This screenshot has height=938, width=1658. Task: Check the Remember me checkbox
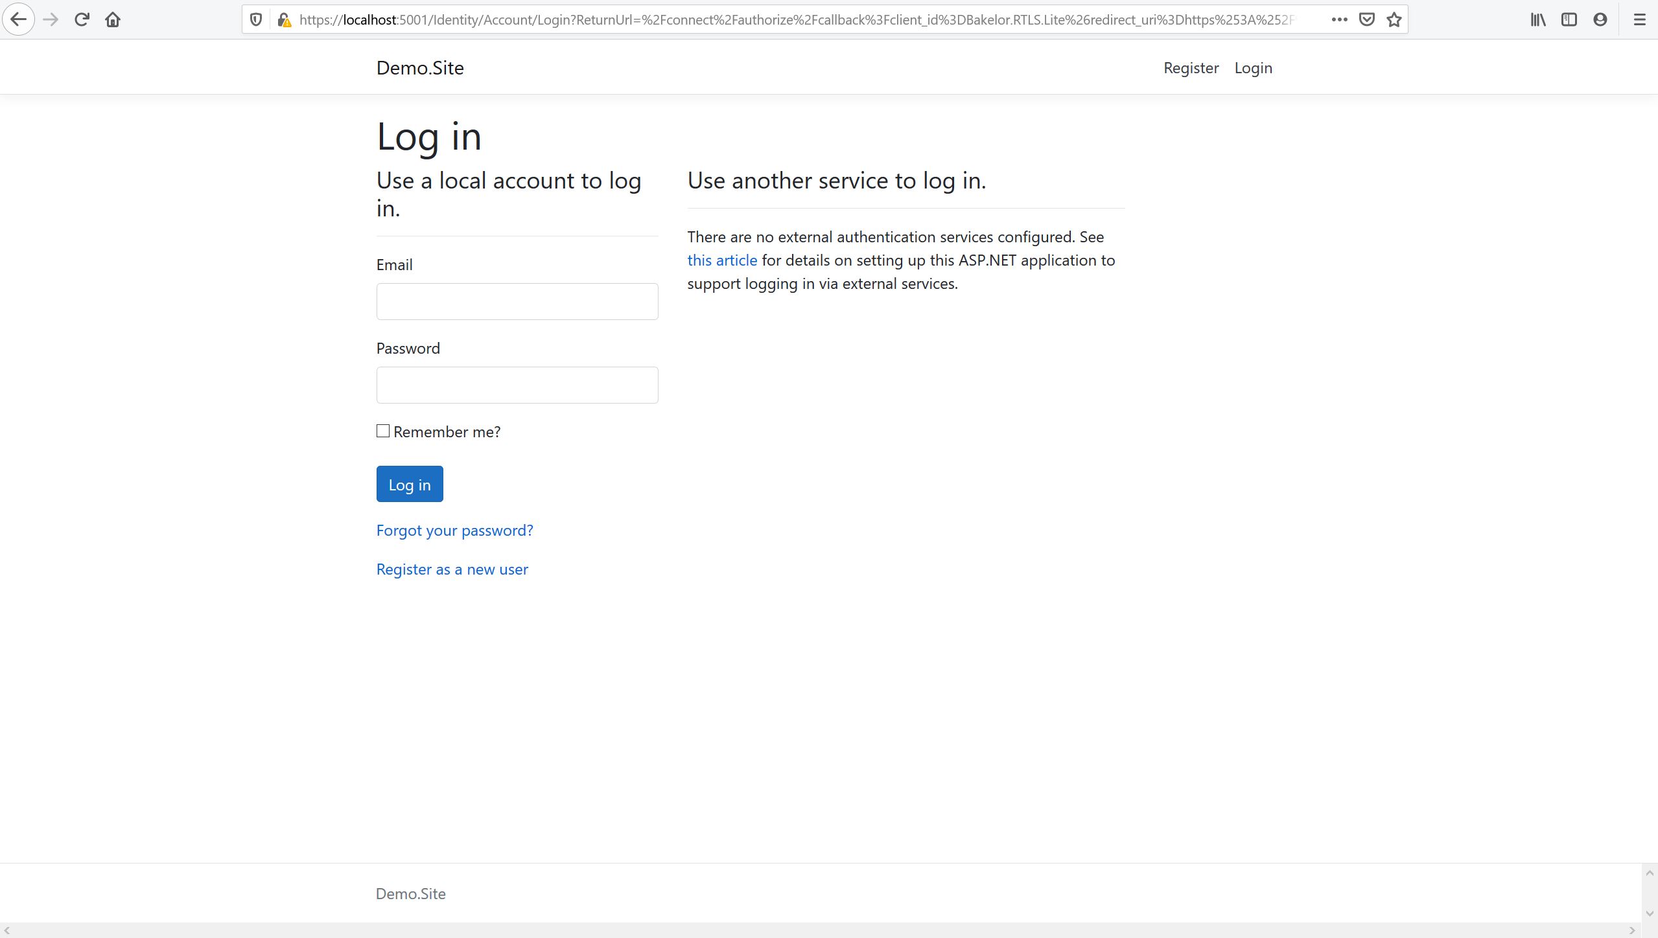pyautogui.click(x=383, y=431)
